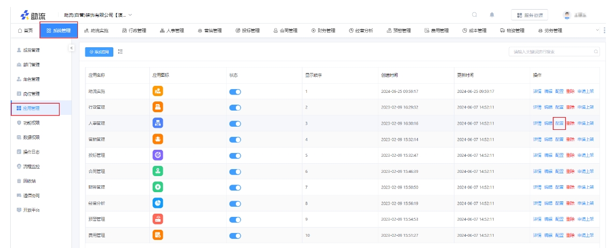Click the 人事管理 blue app icon

[158, 123]
